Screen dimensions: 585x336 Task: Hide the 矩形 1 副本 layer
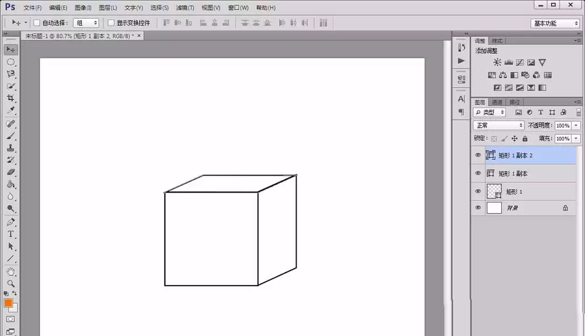(478, 173)
